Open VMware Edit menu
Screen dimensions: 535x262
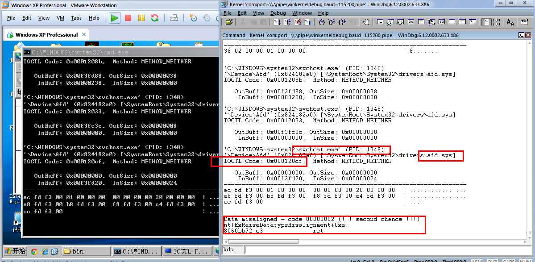[27, 18]
